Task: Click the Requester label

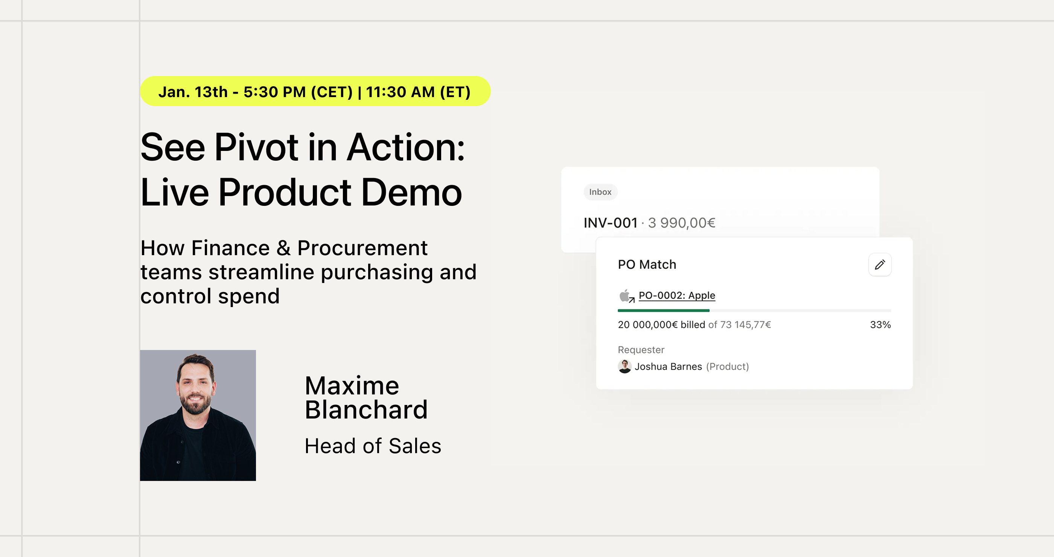Action: [x=641, y=350]
